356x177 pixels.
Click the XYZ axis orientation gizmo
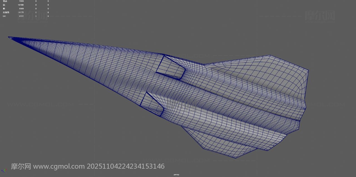3,170
